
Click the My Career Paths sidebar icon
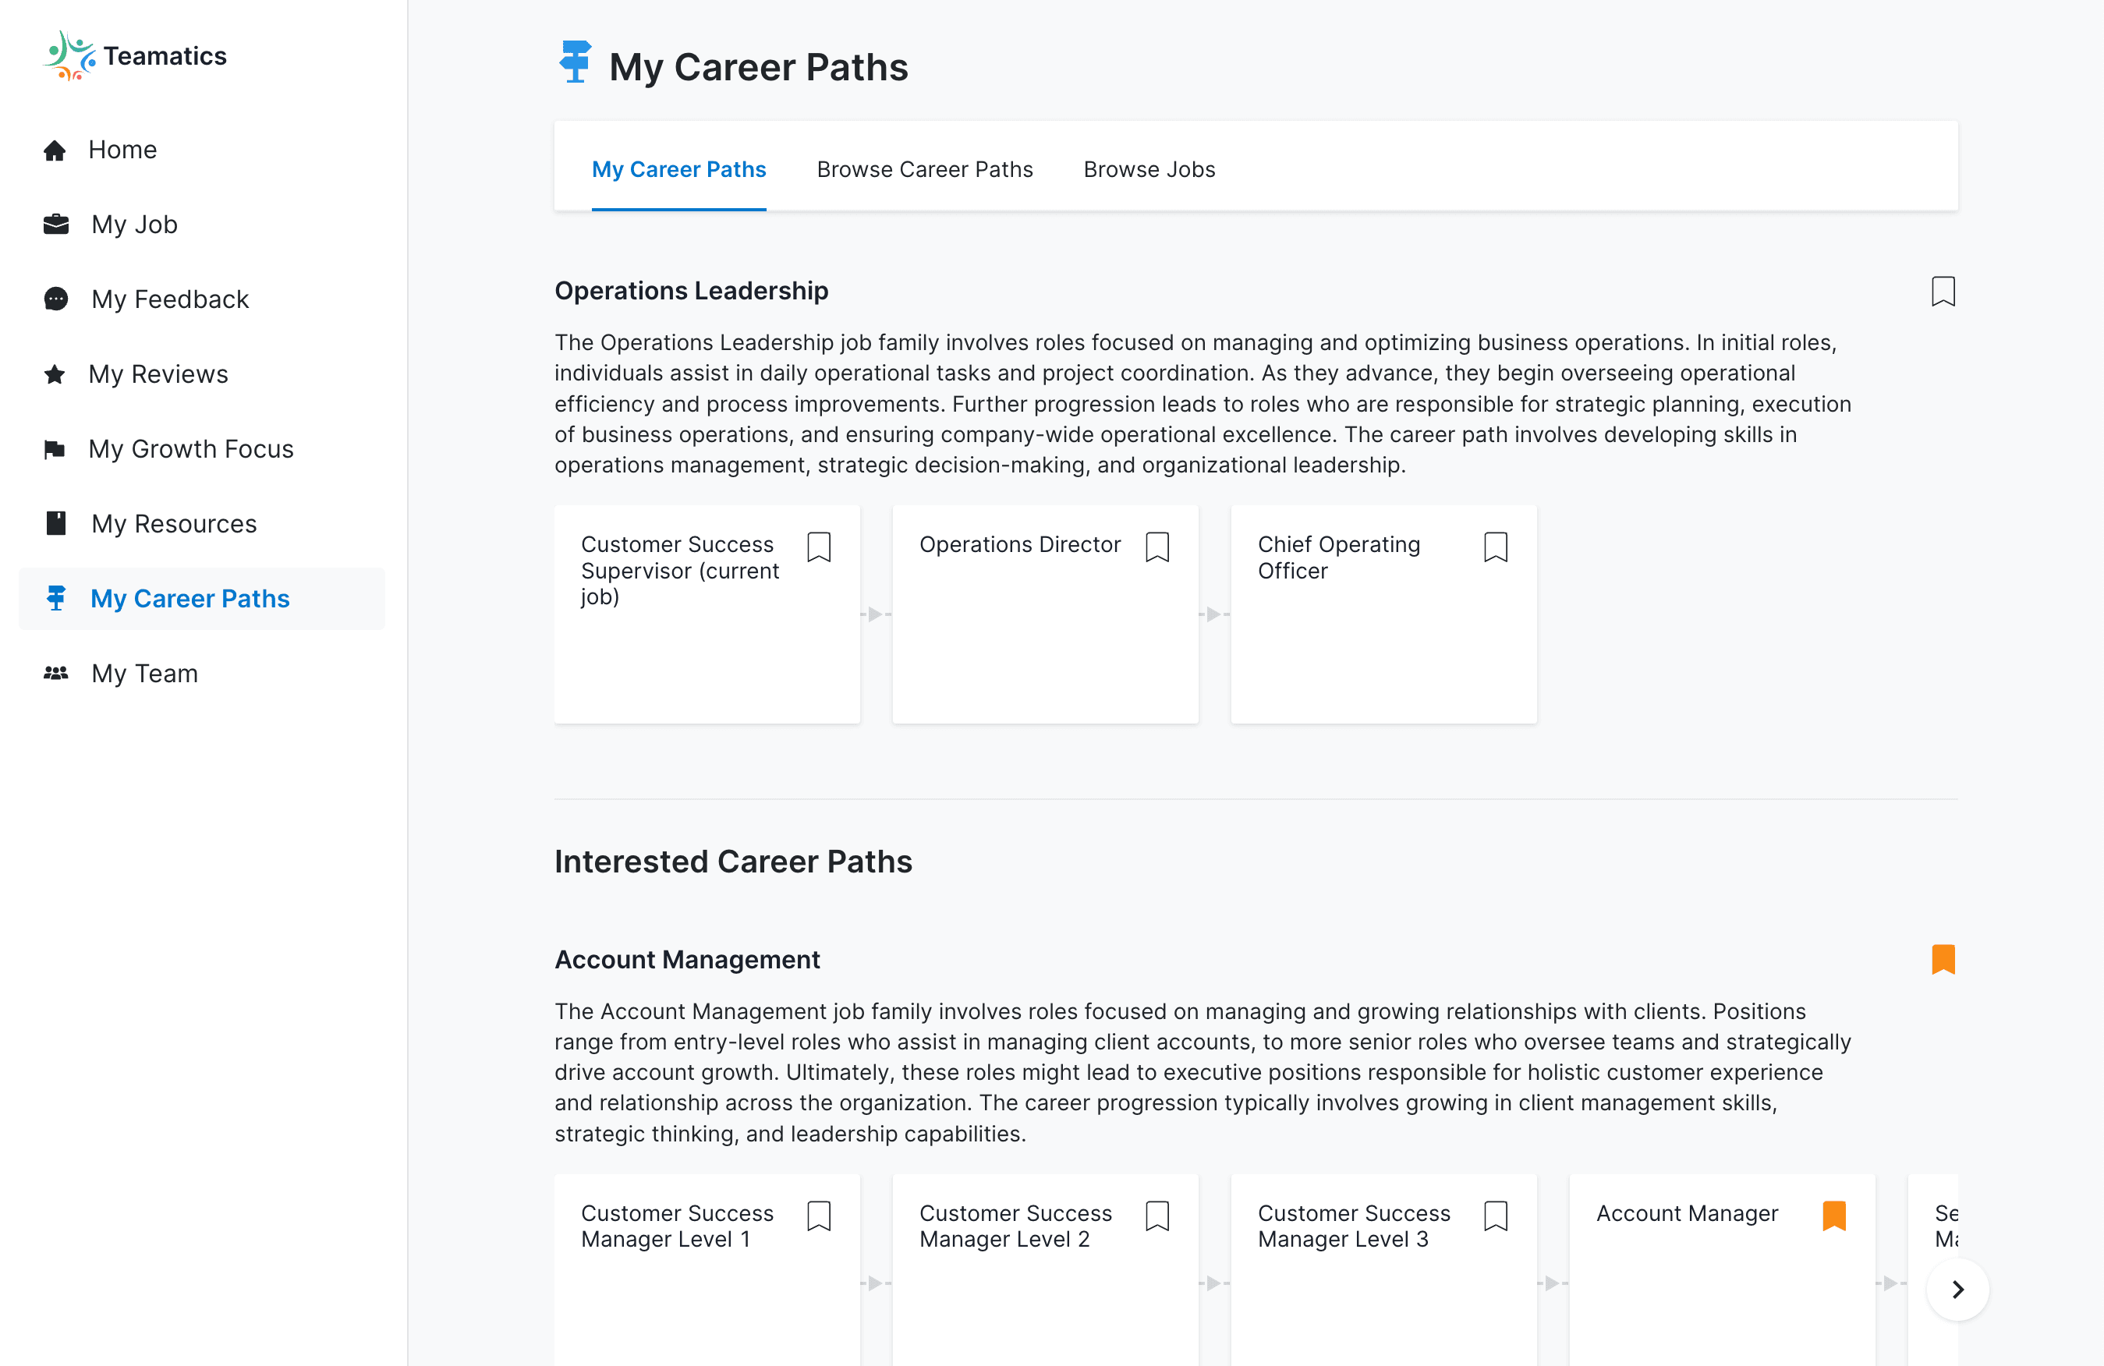[57, 598]
